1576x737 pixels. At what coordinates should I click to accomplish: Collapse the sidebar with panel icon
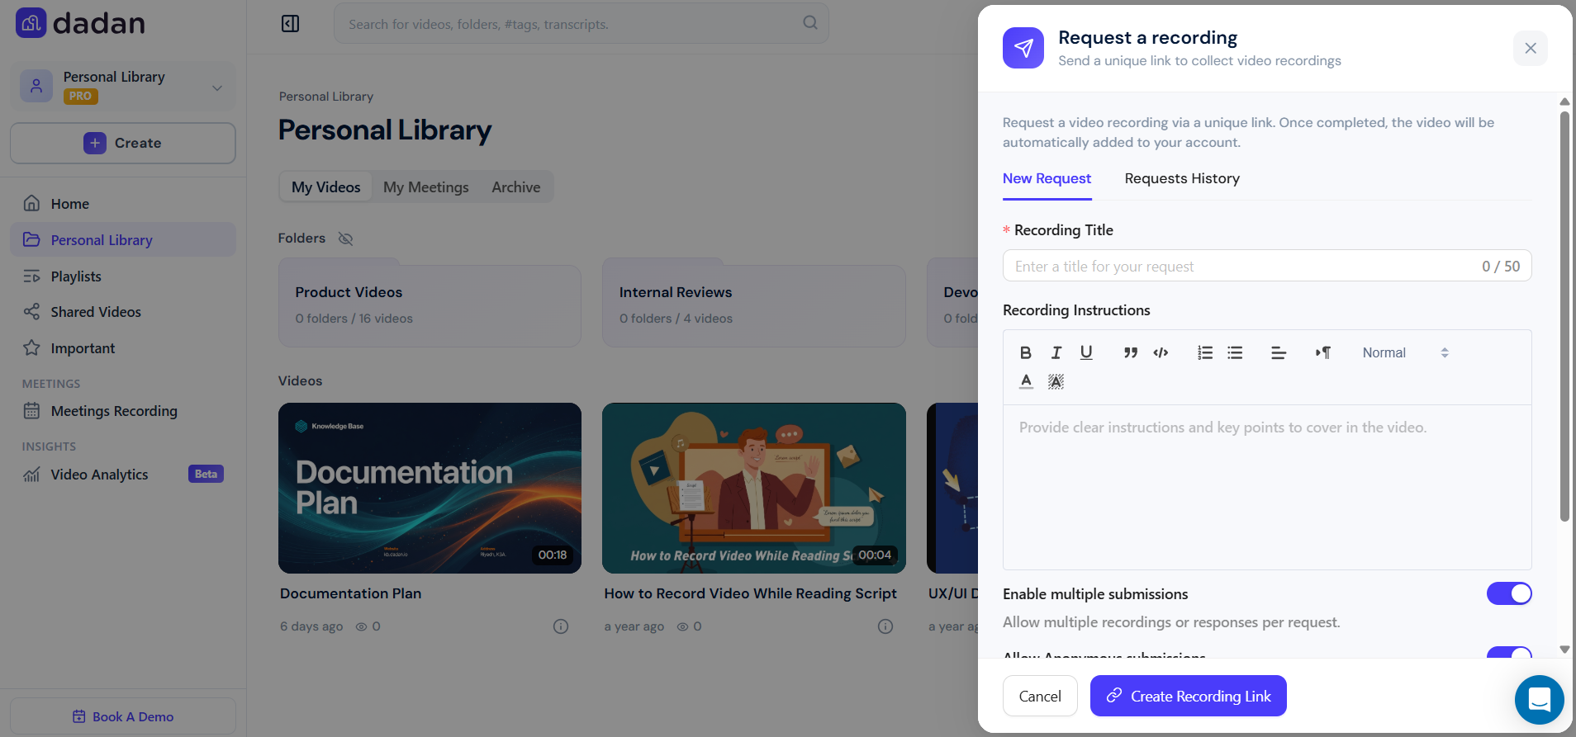coord(291,23)
